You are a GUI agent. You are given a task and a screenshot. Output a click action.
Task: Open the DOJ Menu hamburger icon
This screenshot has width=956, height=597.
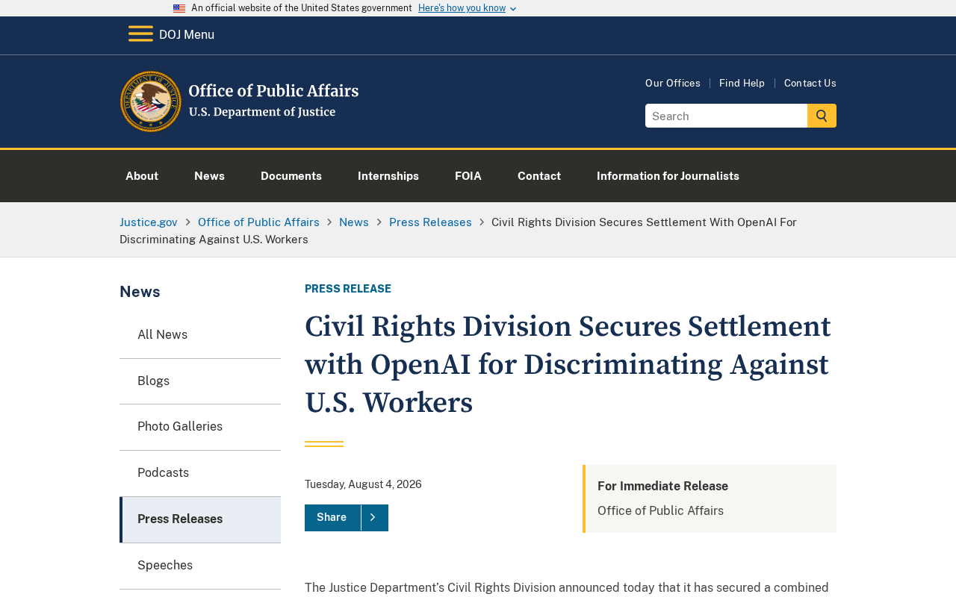(x=140, y=34)
